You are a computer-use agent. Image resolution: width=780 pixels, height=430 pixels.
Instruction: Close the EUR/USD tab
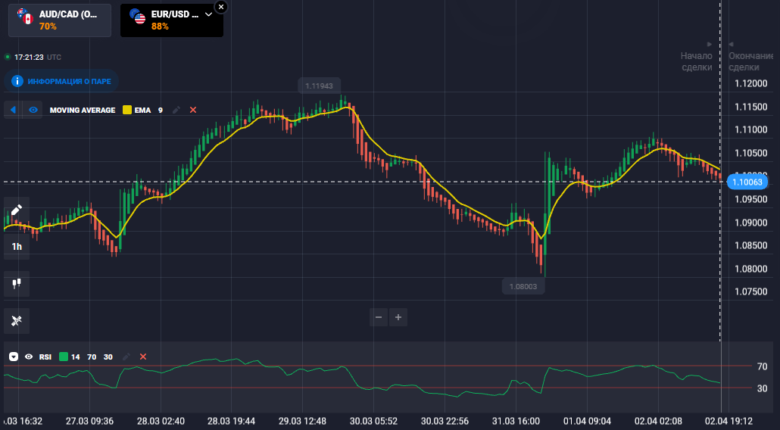(x=220, y=7)
